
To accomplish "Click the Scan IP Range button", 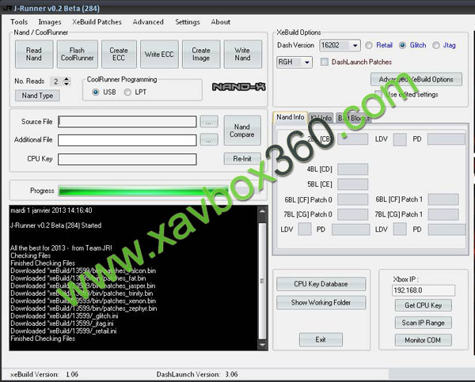I will click(x=424, y=323).
